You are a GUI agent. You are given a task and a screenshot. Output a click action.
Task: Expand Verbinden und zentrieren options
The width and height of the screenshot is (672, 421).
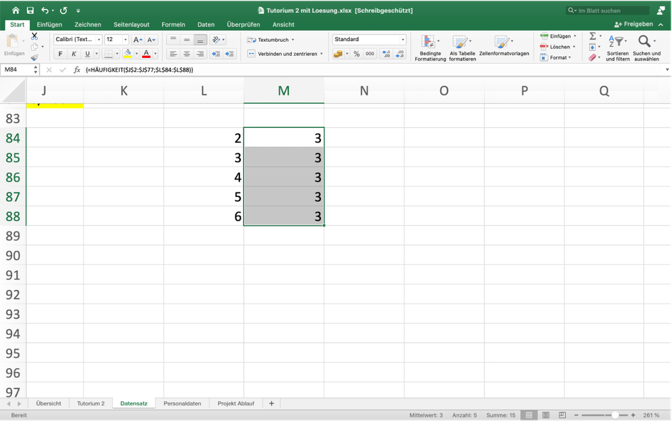[x=322, y=54]
